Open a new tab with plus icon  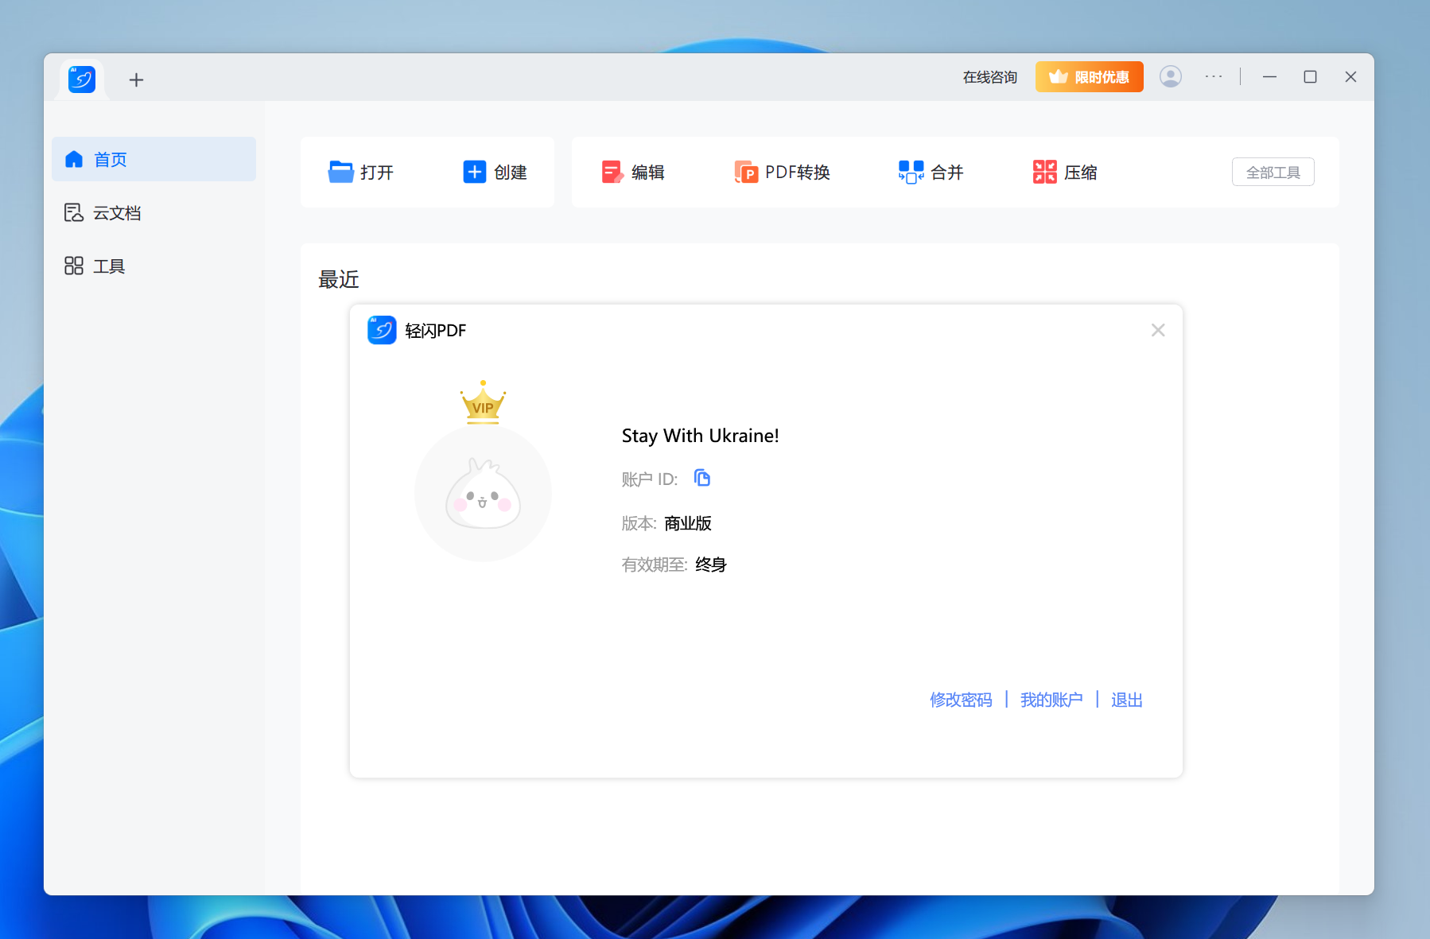[x=136, y=80]
